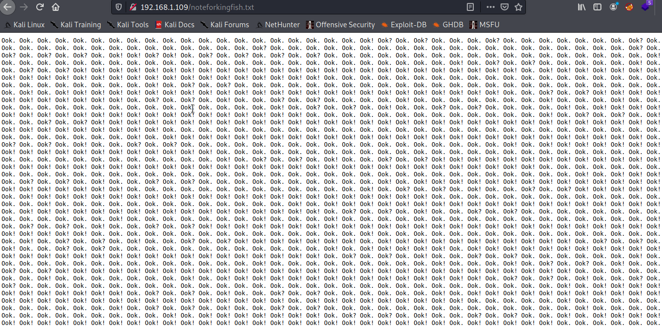Open the Firefox account menu
The height and width of the screenshot is (326, 662).
click(x=613, y=7)
